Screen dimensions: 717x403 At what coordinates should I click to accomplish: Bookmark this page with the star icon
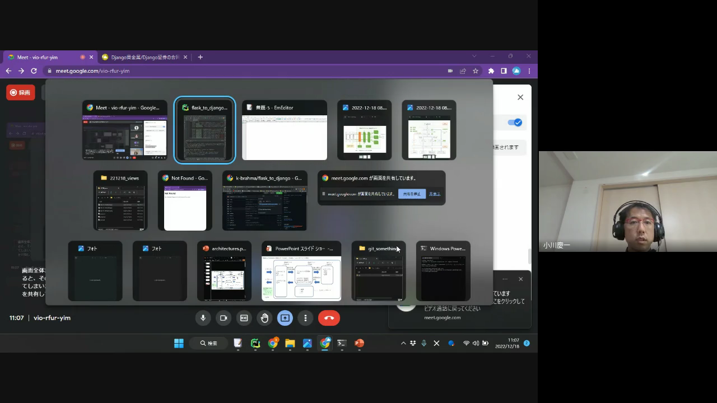pyautogui.click(x=476, y=71)
